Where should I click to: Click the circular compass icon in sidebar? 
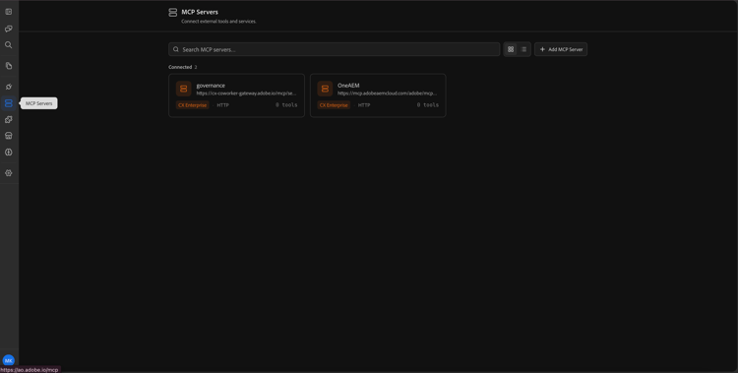point(9,153)
